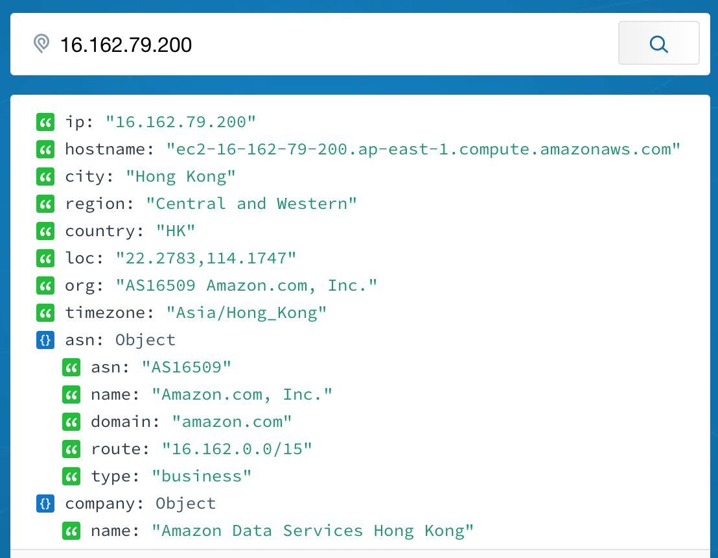Select the region value "Central and Western"

[x=251, y=204]
